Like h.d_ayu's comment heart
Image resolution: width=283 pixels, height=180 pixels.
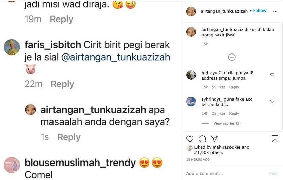[272, 75]
